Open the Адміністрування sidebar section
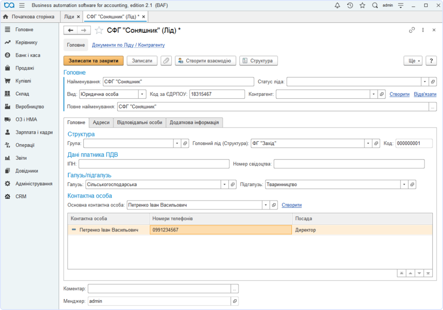443x310 pixels. pos(34,184)
